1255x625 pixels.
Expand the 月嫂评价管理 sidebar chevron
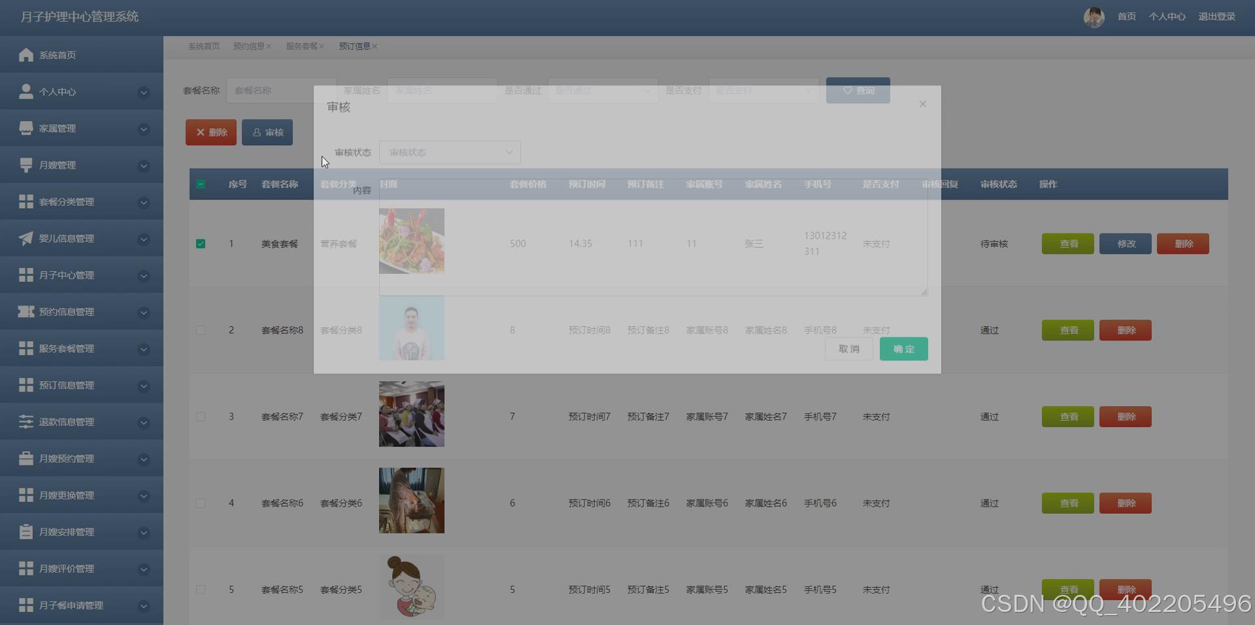point(144,569)
